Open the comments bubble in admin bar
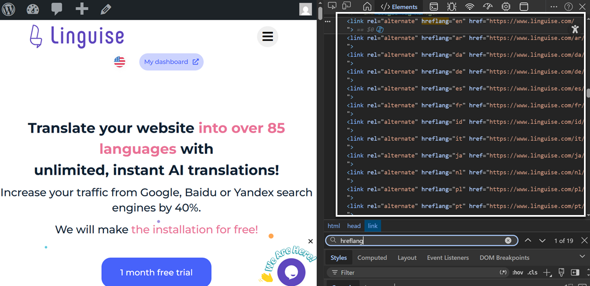Viewport: 590px width, 286px height. coord(57,9)
